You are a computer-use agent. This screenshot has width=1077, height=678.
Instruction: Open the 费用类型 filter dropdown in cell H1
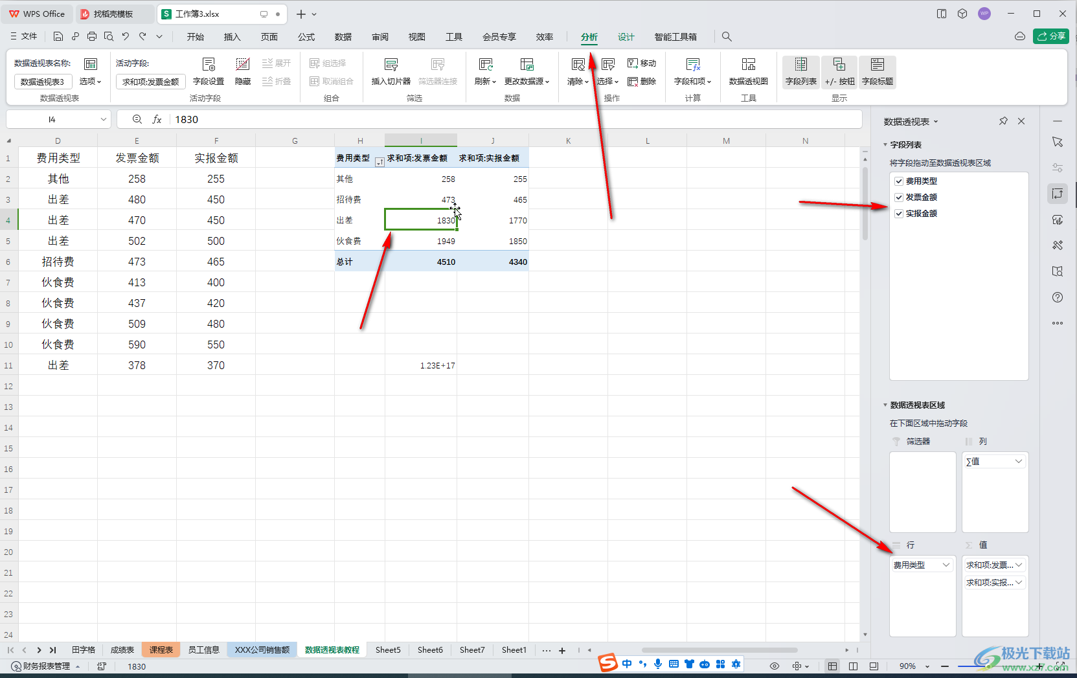pyautogui.click(x=380, y=162)
